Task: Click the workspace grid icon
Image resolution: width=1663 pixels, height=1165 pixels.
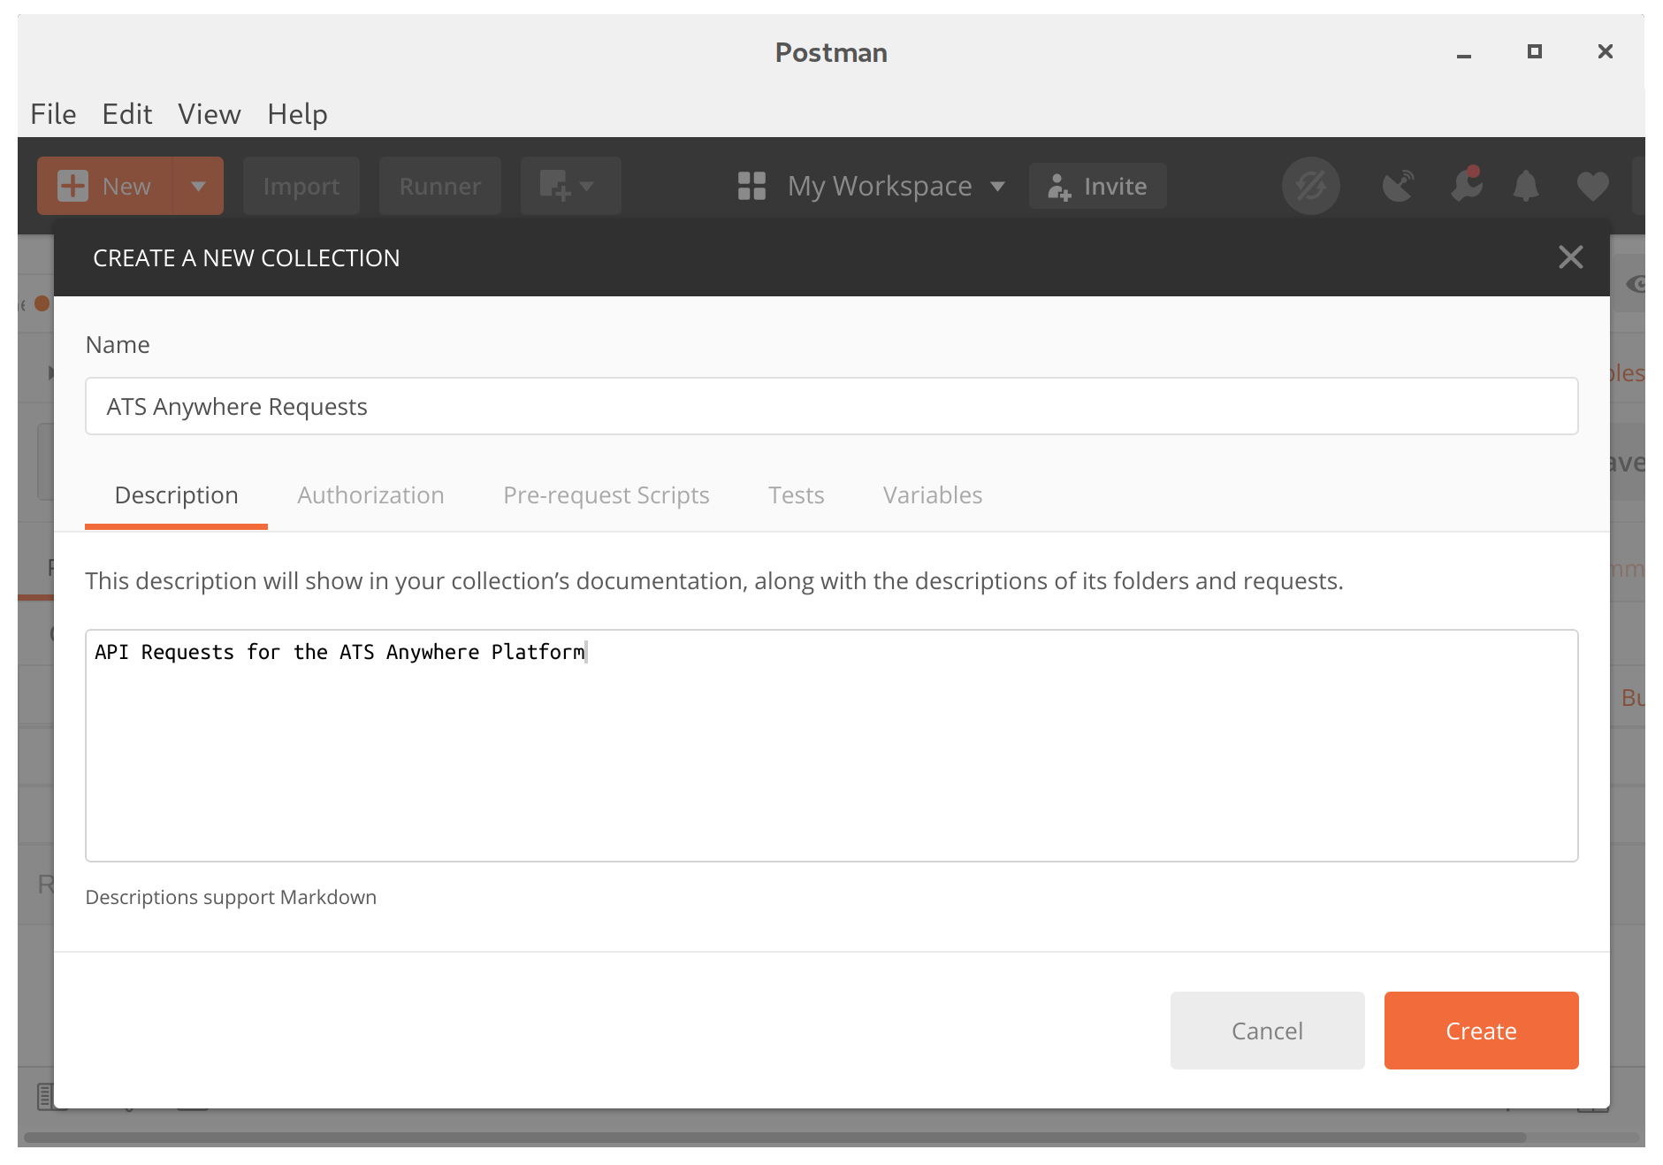Action: [751, 186]
